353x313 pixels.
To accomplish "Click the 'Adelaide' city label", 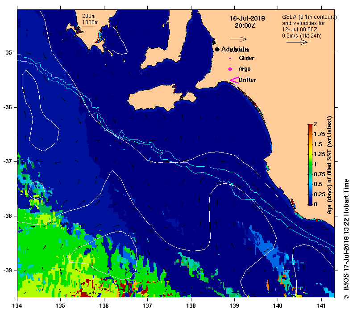I will point(235,49).
